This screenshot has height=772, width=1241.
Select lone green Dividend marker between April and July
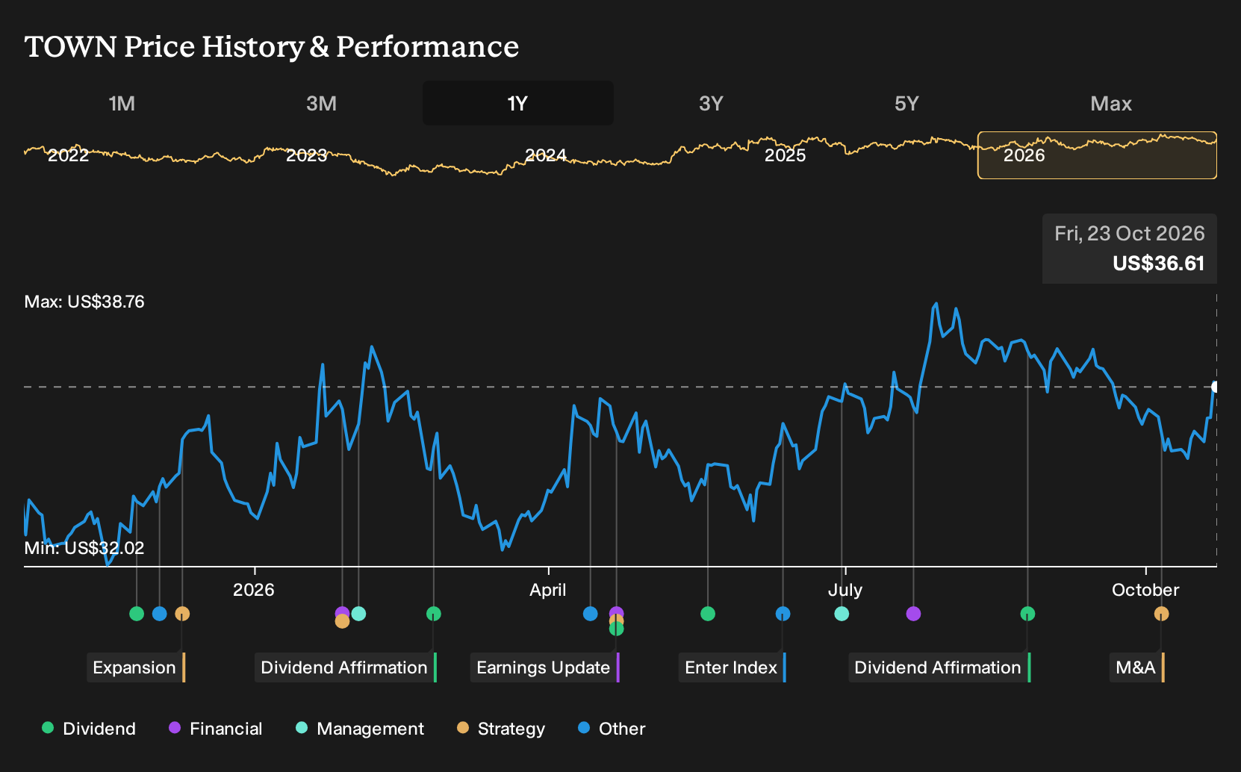[708, 614]
